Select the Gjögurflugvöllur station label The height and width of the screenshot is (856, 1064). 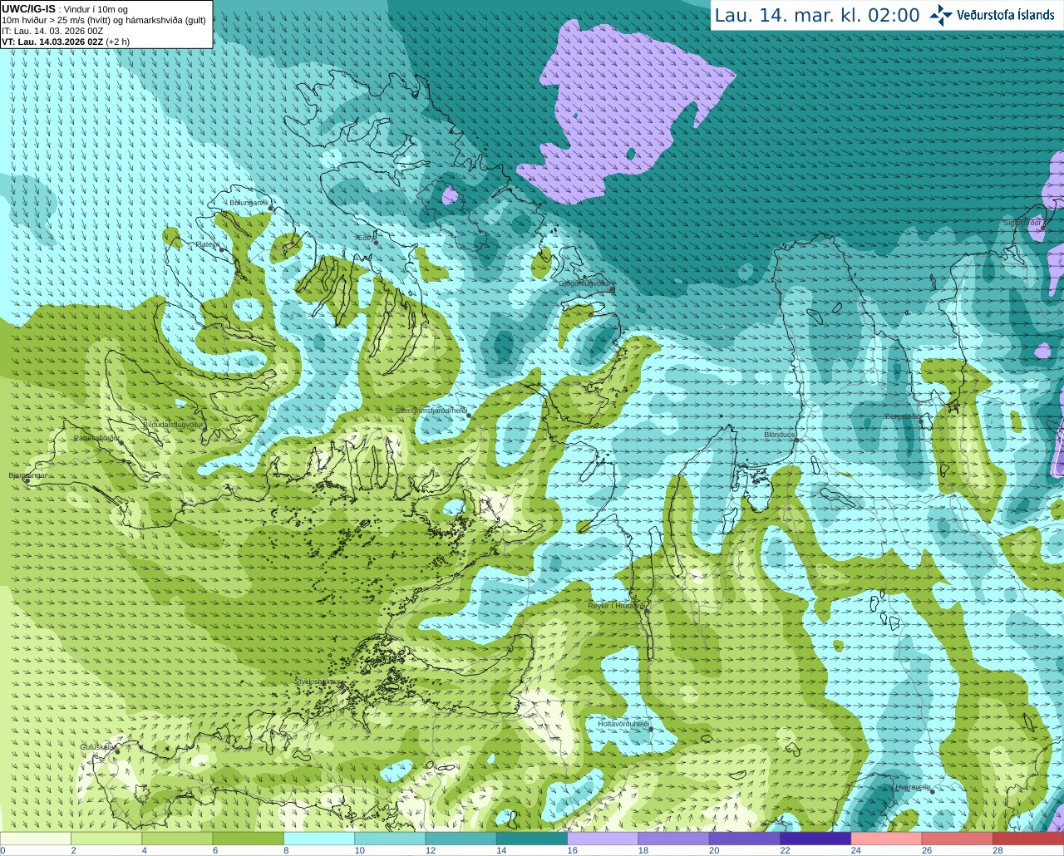585,283
